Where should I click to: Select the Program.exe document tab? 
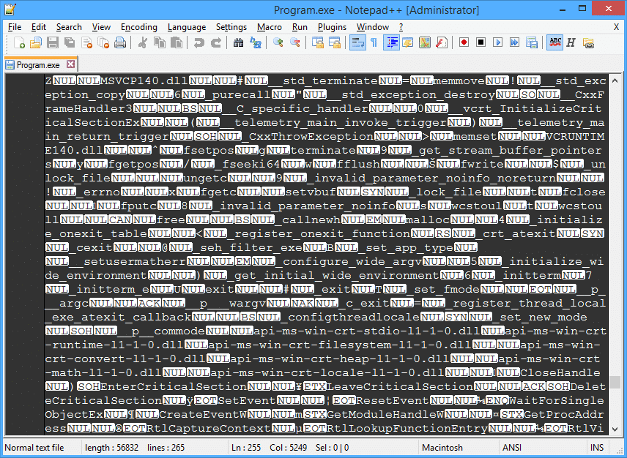[38, 65]
